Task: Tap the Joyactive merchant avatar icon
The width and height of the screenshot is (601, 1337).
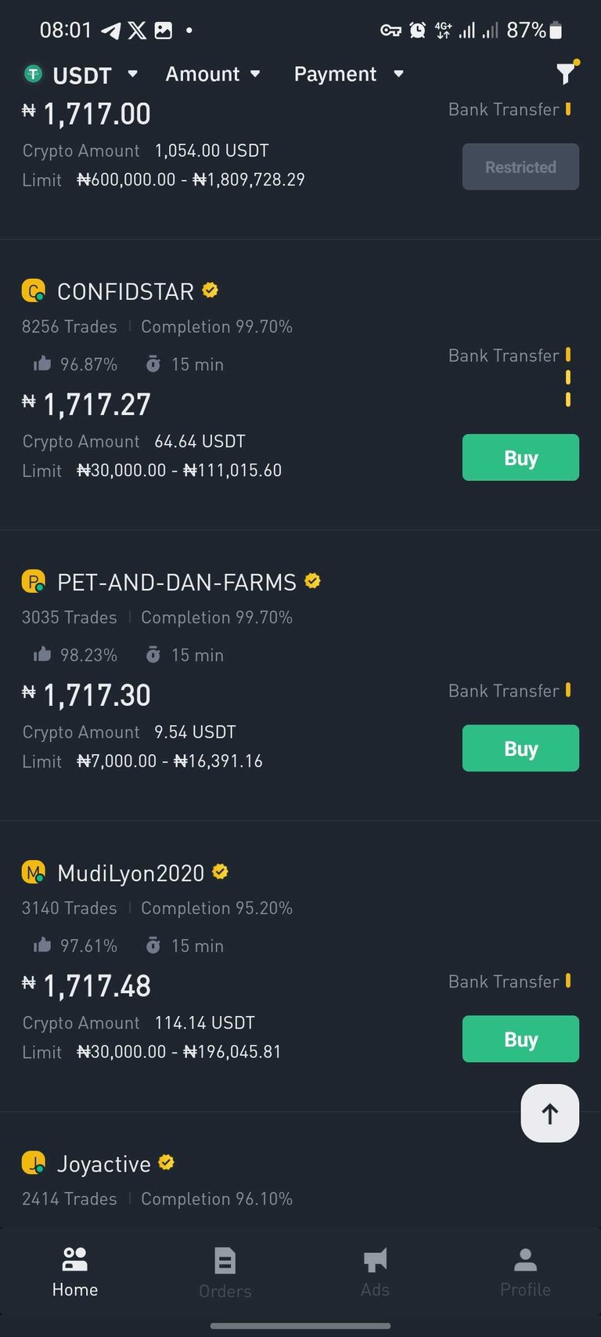Action: click(x=33, y=1163)
